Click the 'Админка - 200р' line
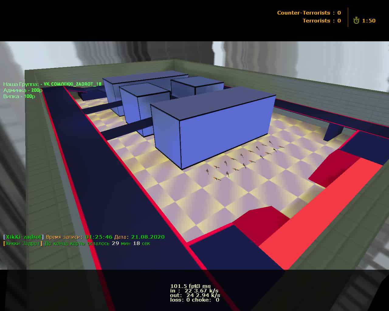This screenshot has width=389, height=311. 23,90
